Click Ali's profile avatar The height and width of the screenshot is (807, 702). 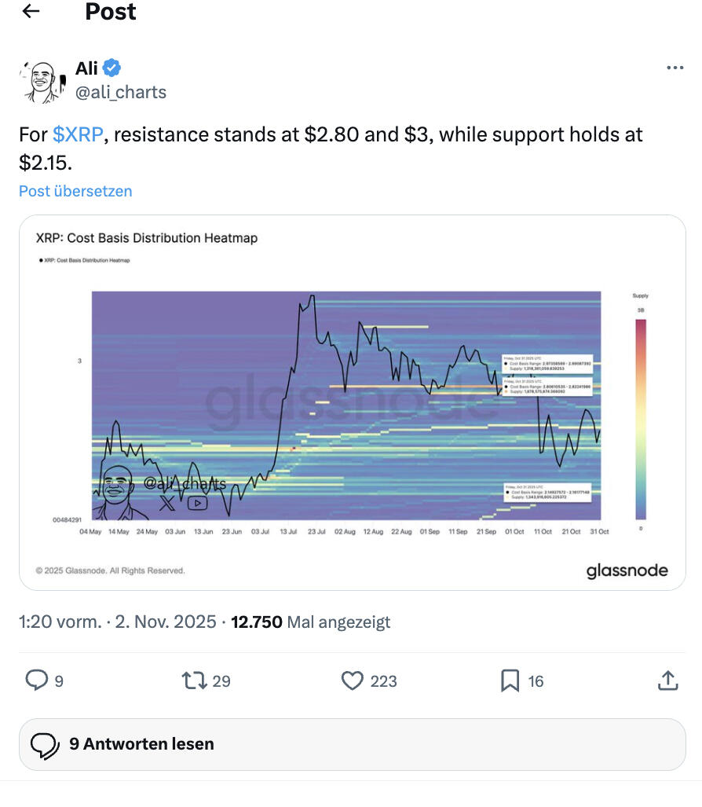pyautogui.click(x=41, y=81)
